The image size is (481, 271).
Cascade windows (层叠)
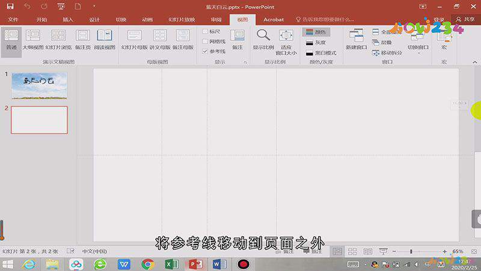point(382,42)
